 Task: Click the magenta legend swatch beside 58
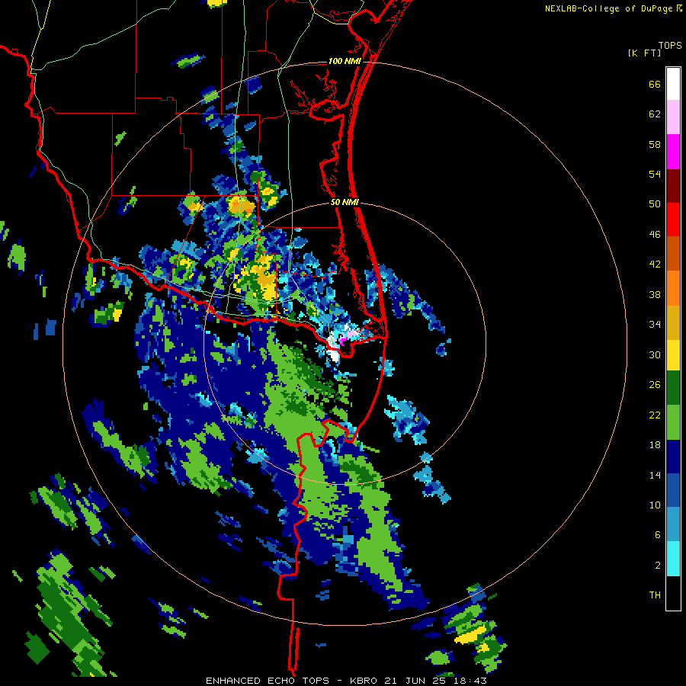pyautogui.click(x=673, y=152)
